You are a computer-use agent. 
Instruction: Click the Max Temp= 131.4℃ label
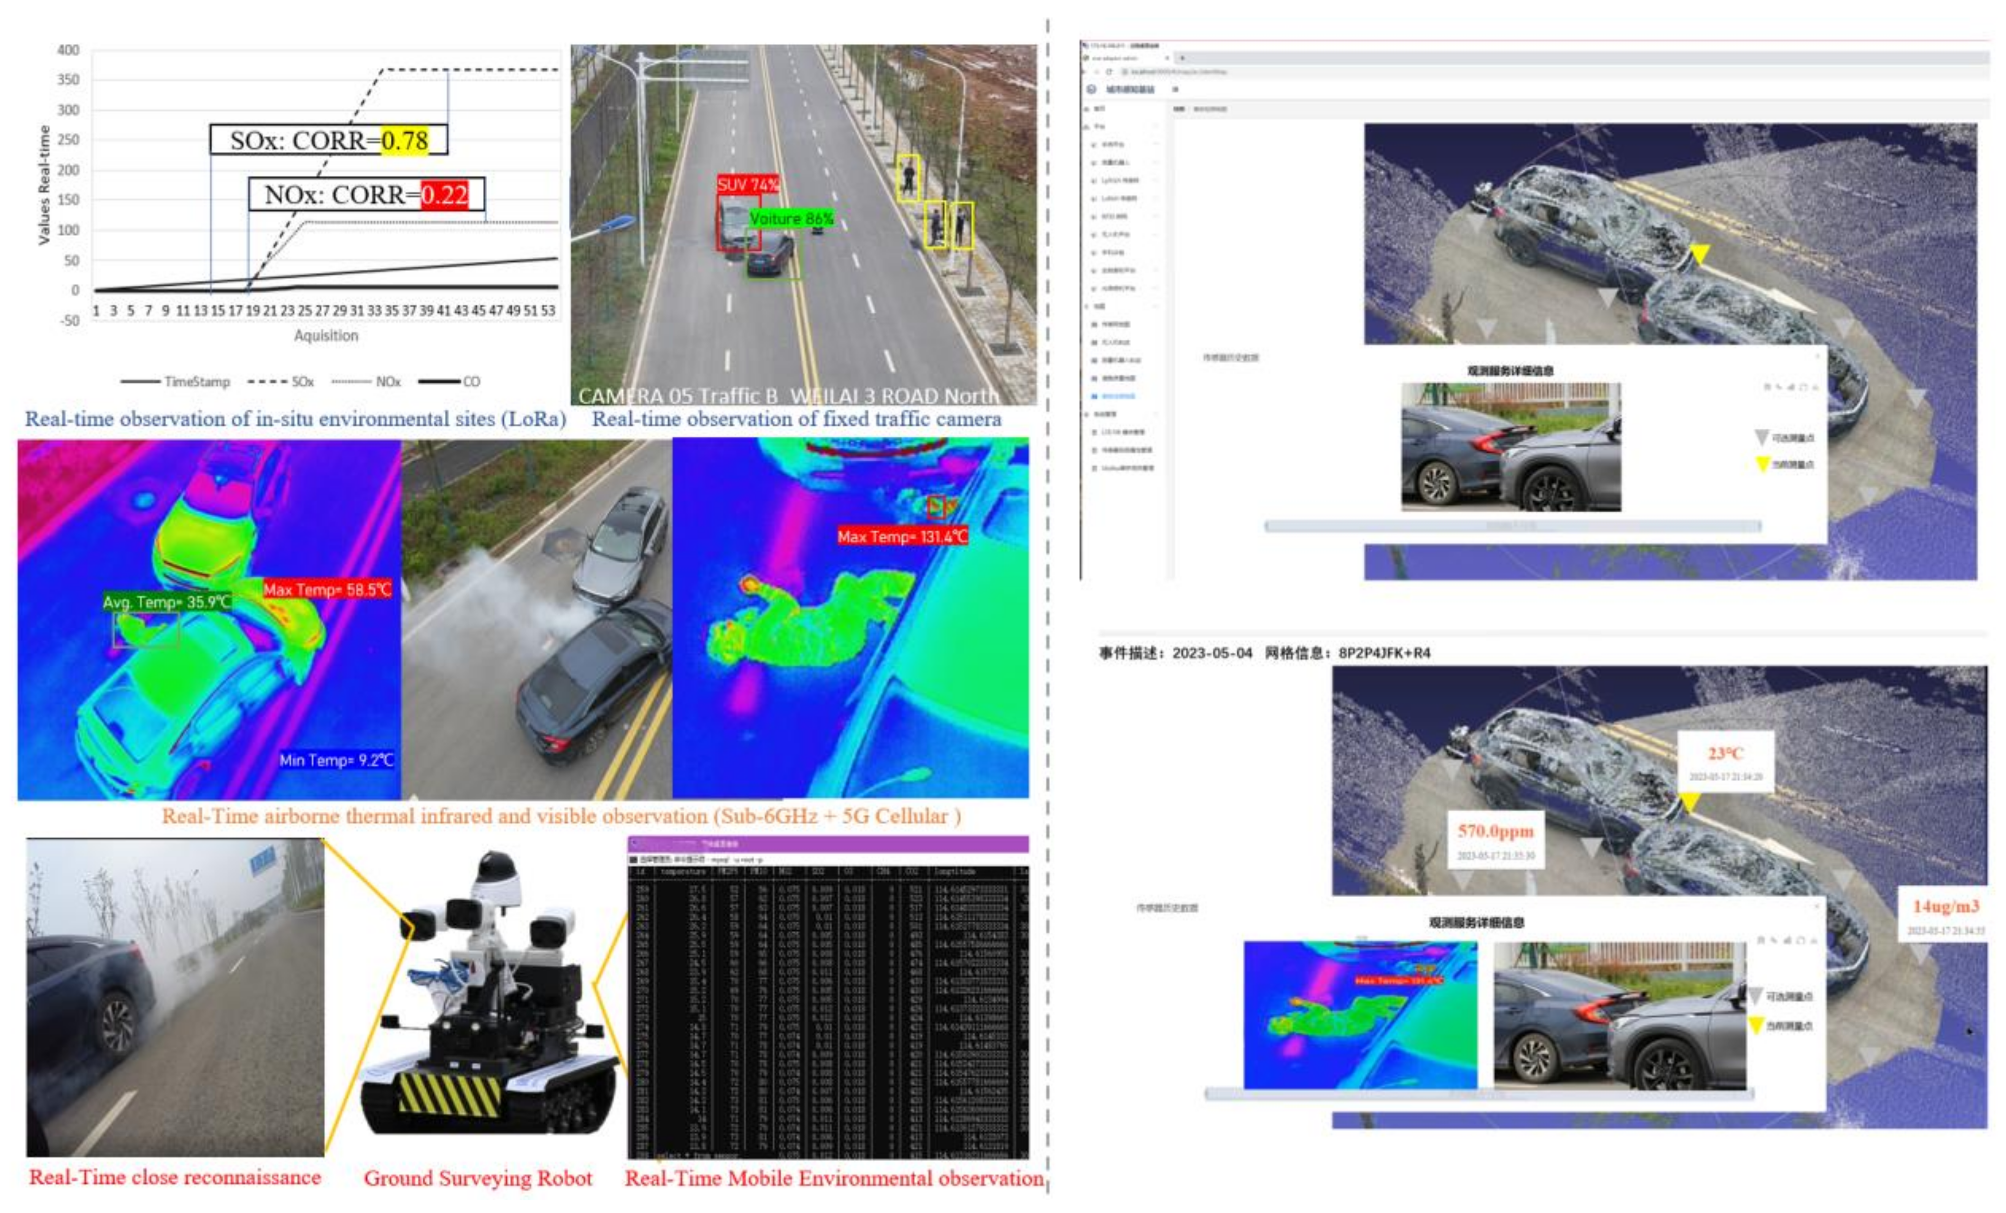click(903, 536)
